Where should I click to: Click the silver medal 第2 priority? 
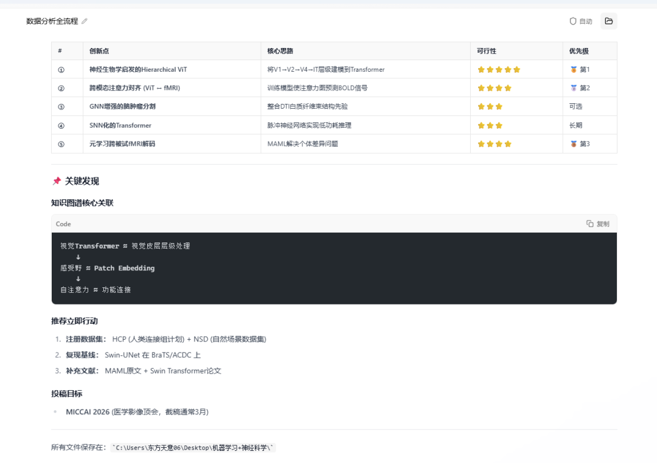[x=580, y=88]
